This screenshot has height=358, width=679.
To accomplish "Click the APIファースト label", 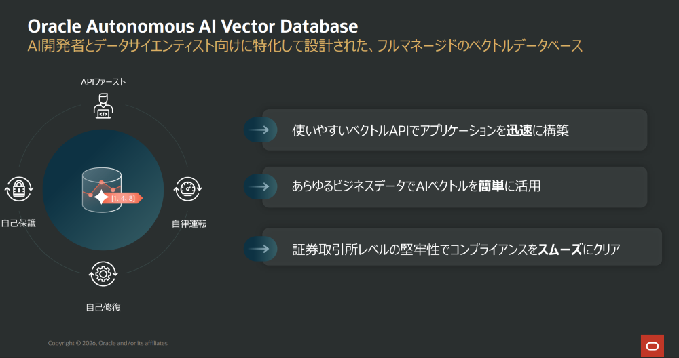I will [x=103, y=82].
